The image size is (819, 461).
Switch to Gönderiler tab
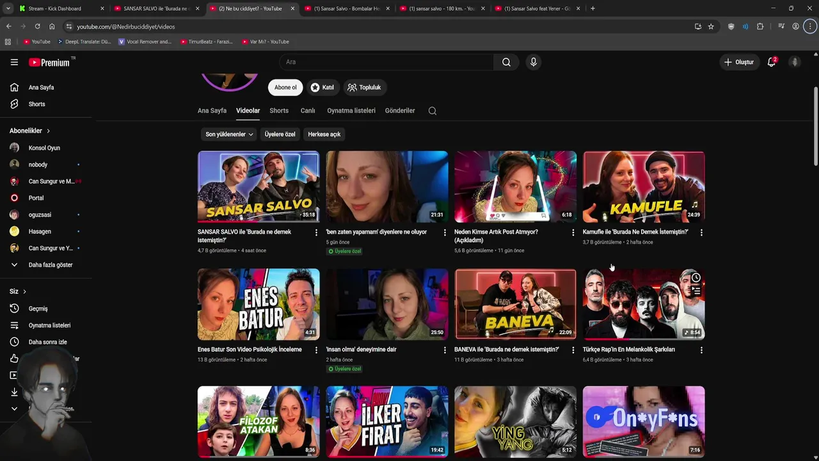click(x=400, y=111)
